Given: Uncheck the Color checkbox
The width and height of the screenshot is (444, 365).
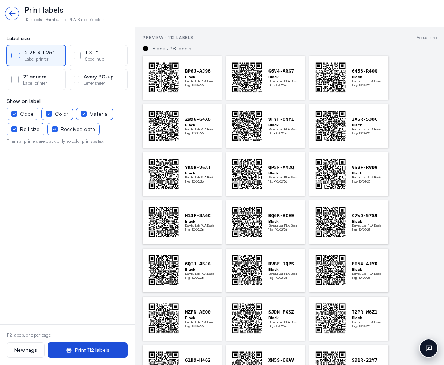Looking at the screenshot, I should [x=49, y=114].
